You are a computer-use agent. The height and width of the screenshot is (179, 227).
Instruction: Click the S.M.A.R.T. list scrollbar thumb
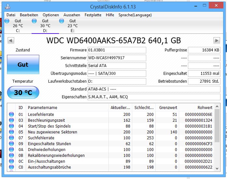(x=217, y=126)
